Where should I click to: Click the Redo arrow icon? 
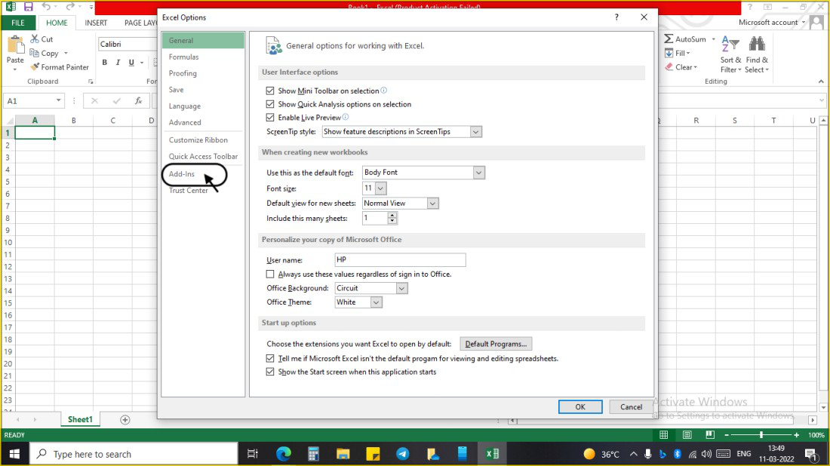click(x=70, y=7)
